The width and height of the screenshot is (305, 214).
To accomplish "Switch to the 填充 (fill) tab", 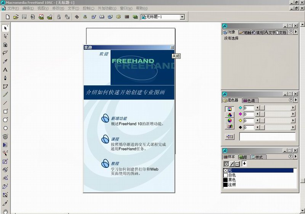I will [x=257, y=32].
